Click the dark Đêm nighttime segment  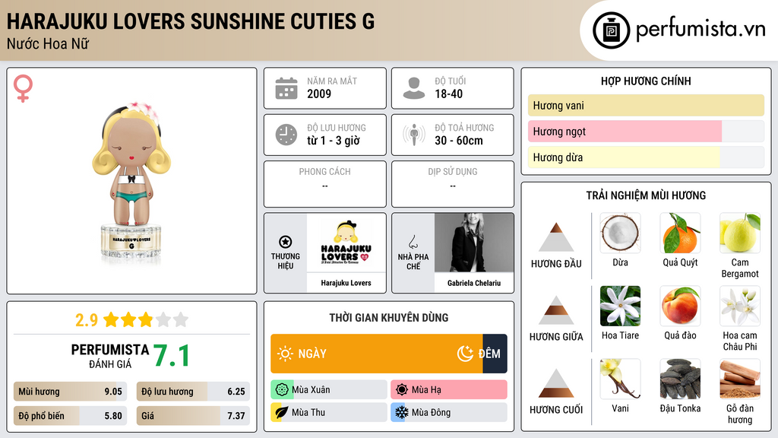click(x=495, y=354)
